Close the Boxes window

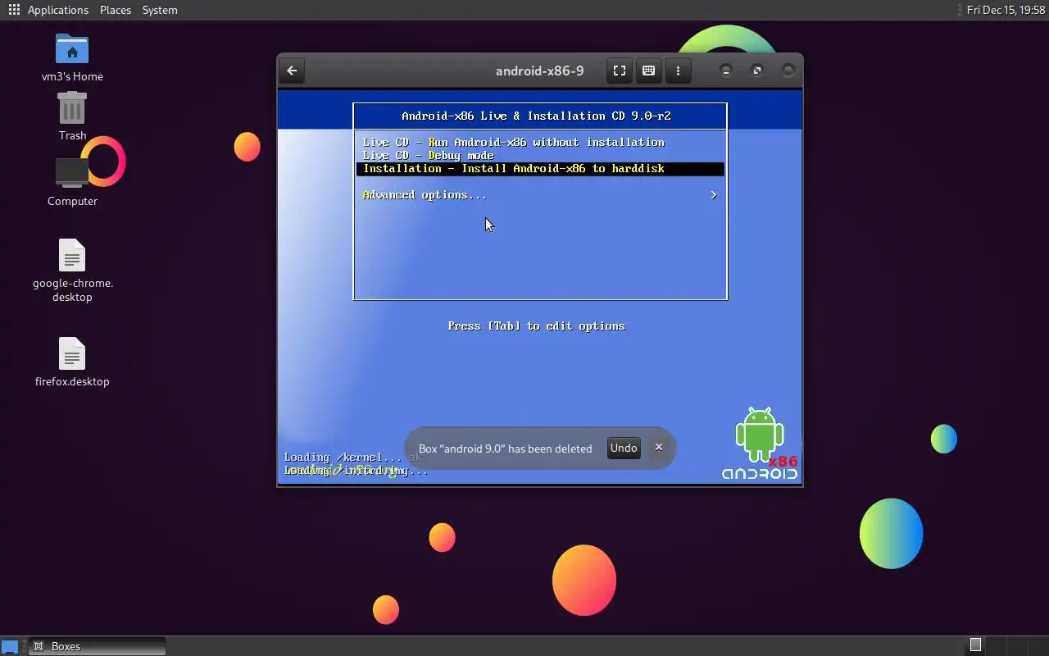click(788, 71)
